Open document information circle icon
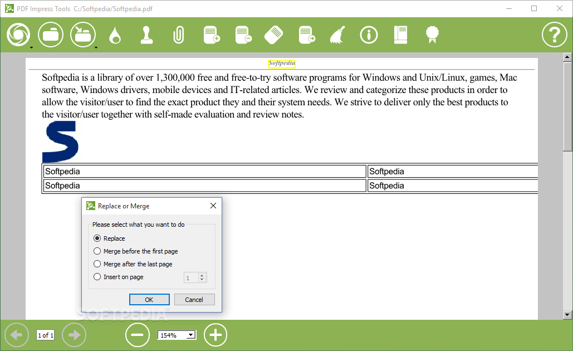 369,36
